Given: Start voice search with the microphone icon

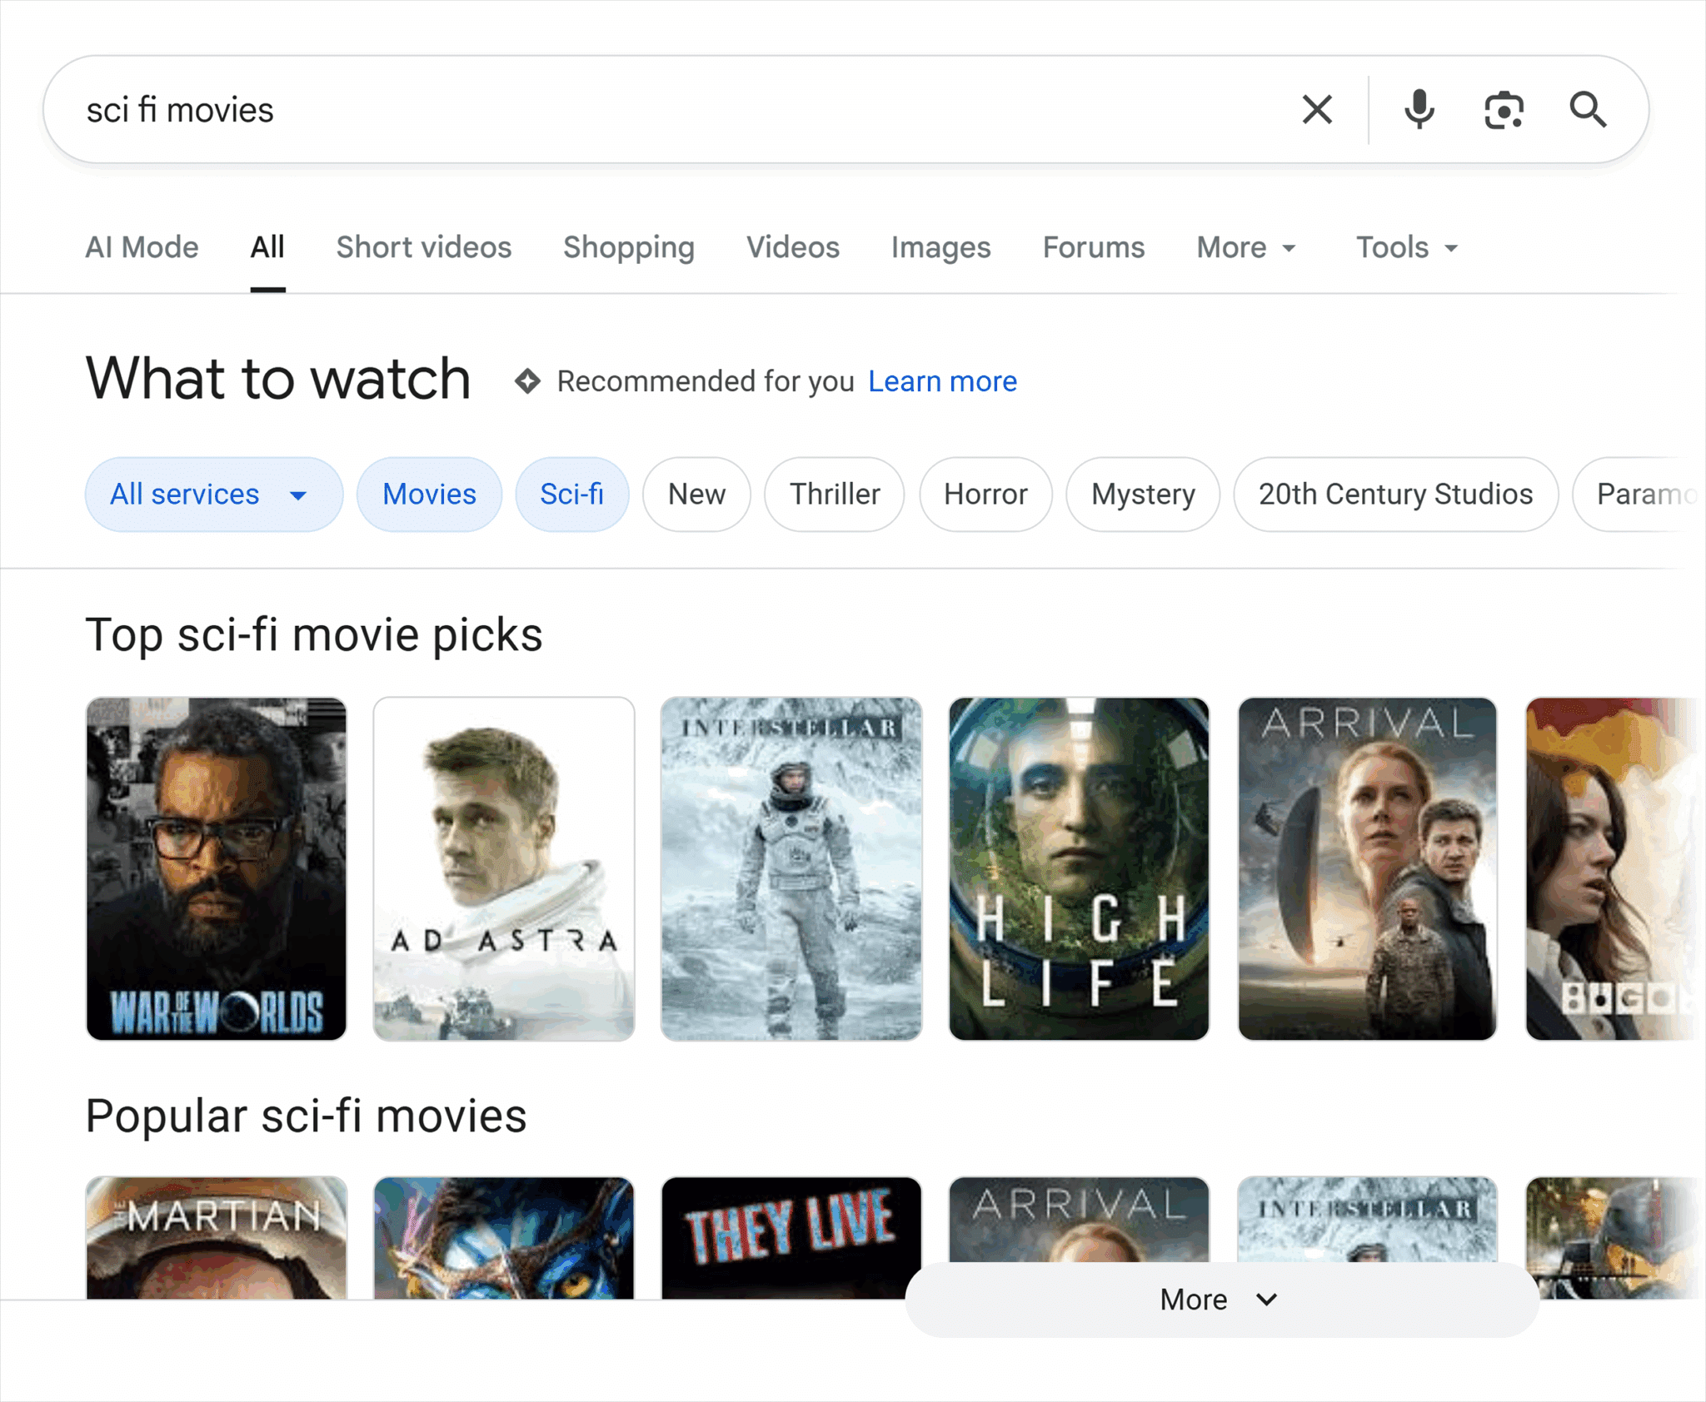Looking at the screenshot, I should 1419,109.
